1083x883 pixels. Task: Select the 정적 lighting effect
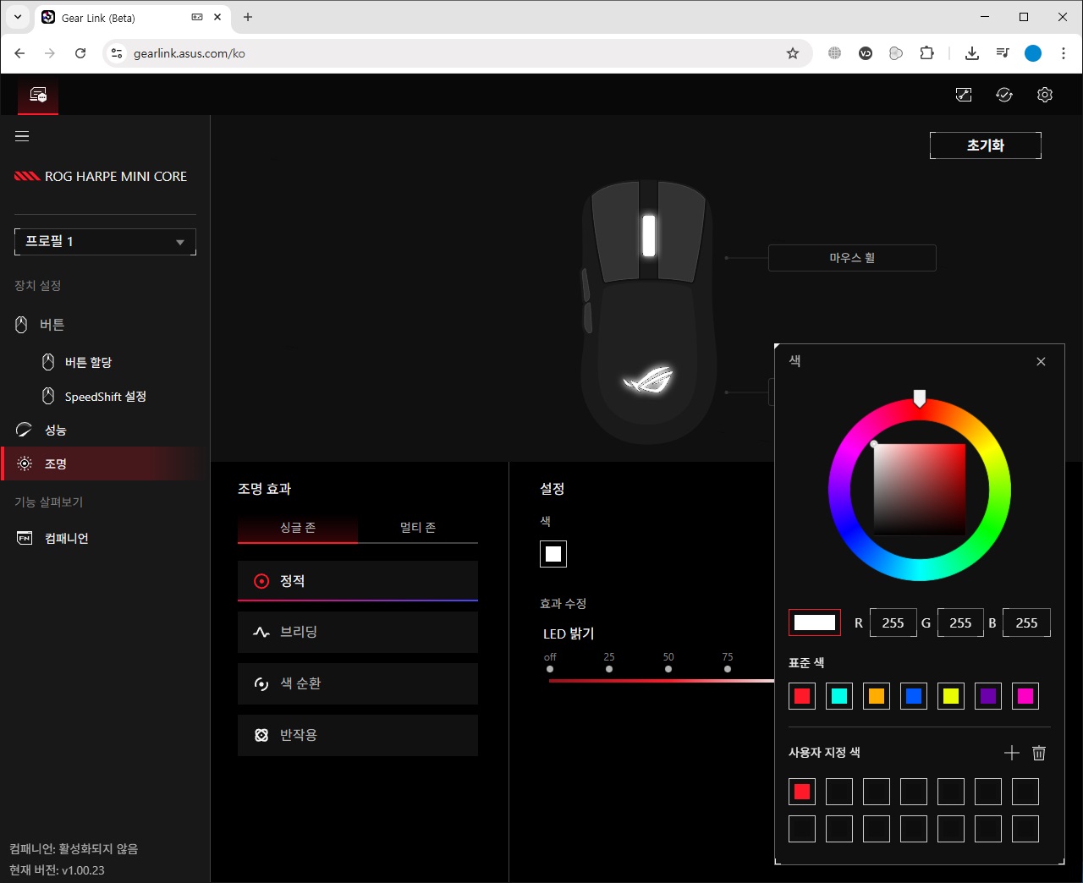pos(358,581)
